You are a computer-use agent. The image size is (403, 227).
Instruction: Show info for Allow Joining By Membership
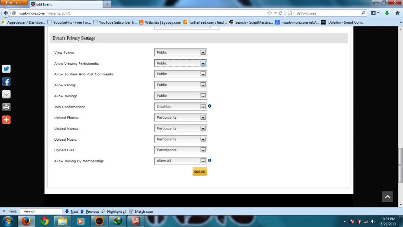210,160
